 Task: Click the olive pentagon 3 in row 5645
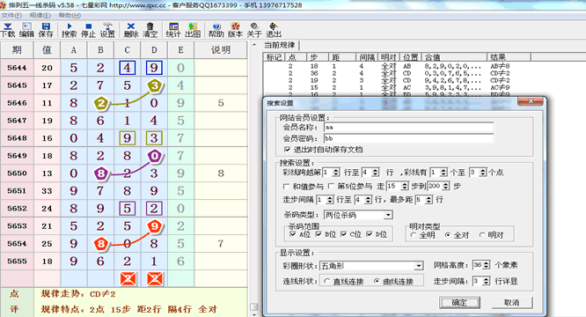point(155,85)
